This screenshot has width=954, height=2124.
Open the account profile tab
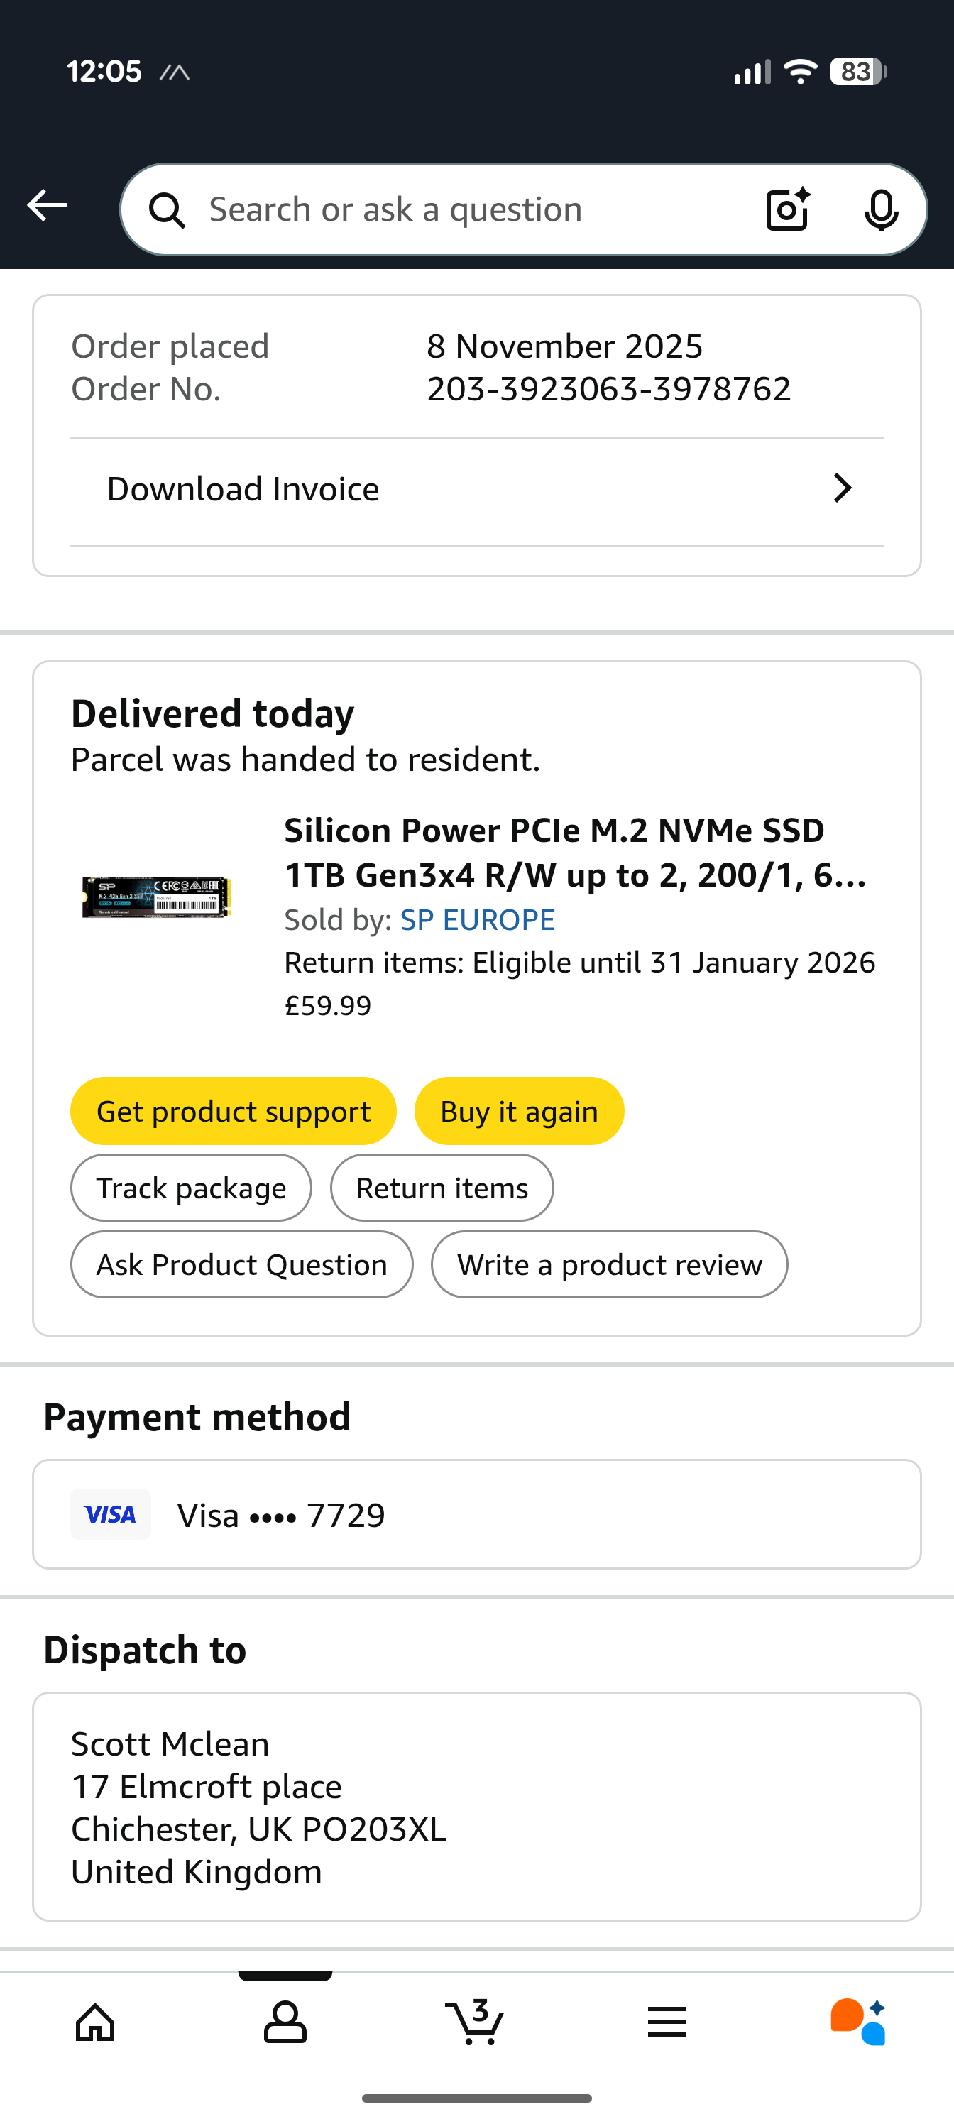pyautogui.click(x=285, y=2022)
